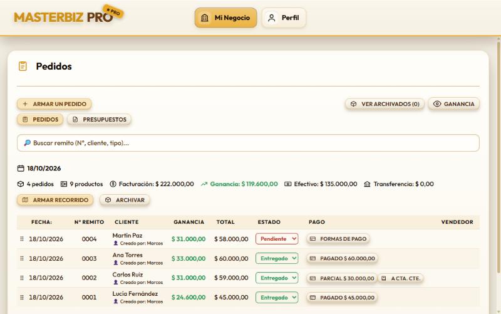Click the cash icon beside Efectivo
The width and height of the screenshot is (501, 314).
tap(288, 184)
